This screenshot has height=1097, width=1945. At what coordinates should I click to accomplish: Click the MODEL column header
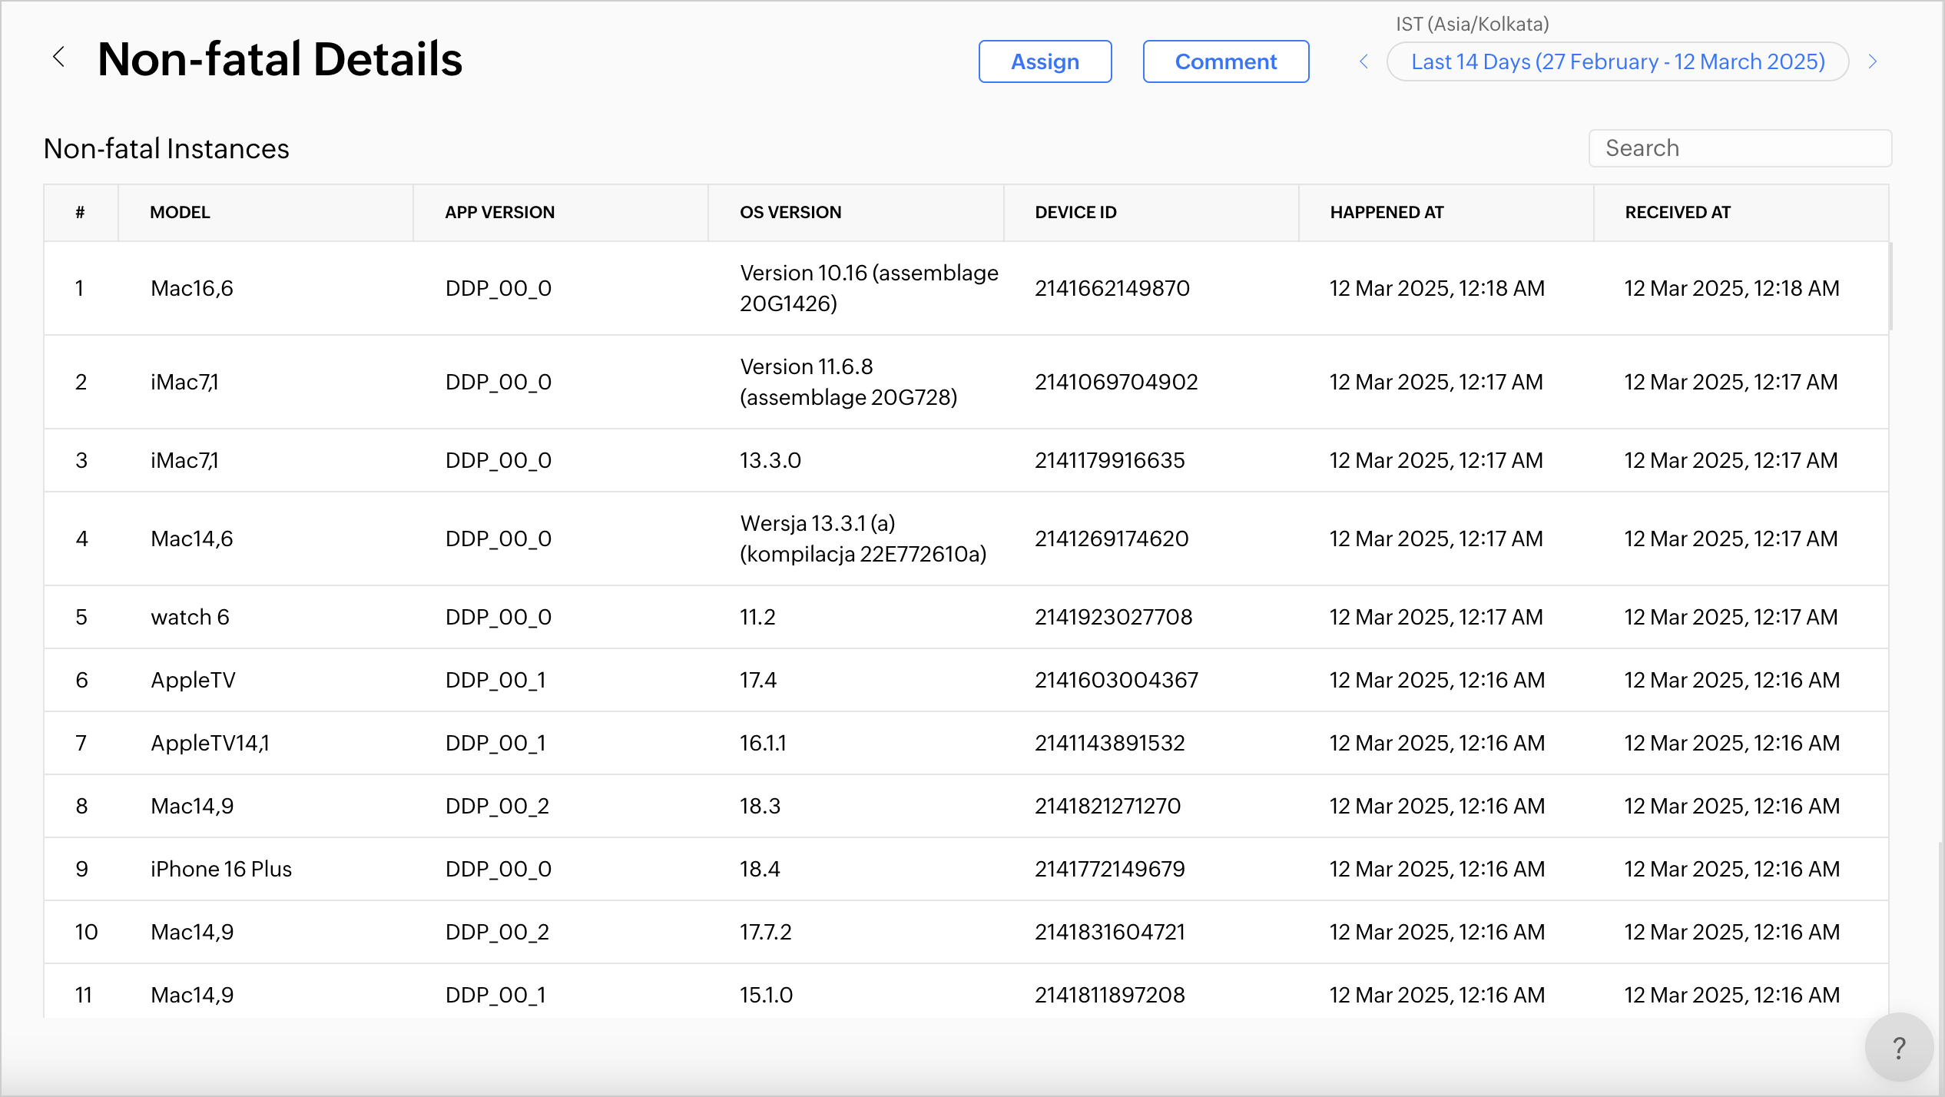tap(180, 213)
